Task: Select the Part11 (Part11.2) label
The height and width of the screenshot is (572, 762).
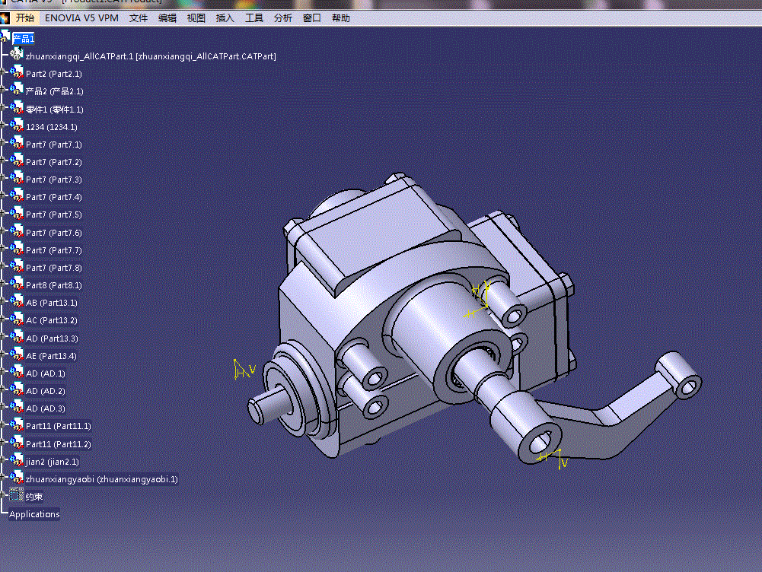Action: [x=59, y=444]
